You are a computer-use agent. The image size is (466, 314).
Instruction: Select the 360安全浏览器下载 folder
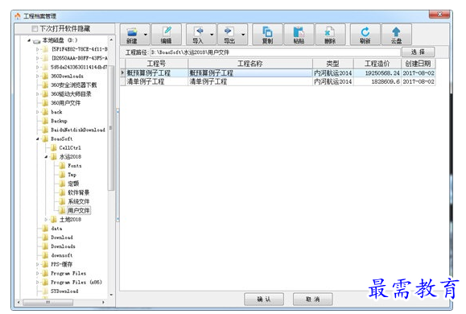[73, 85]
